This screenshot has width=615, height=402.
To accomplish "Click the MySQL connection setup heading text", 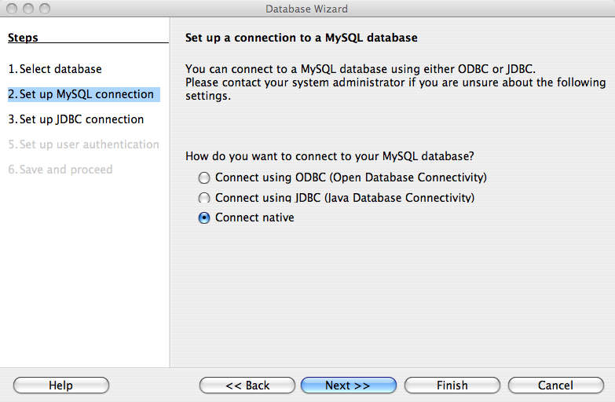I will [301, 38].
